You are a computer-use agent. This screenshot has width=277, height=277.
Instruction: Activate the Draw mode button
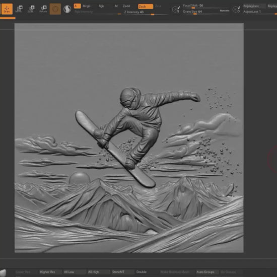pyautogui.click(x=7, y=9)
